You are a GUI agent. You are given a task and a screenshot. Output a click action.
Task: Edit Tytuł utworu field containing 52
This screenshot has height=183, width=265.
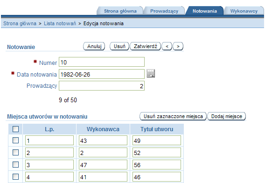157,152
